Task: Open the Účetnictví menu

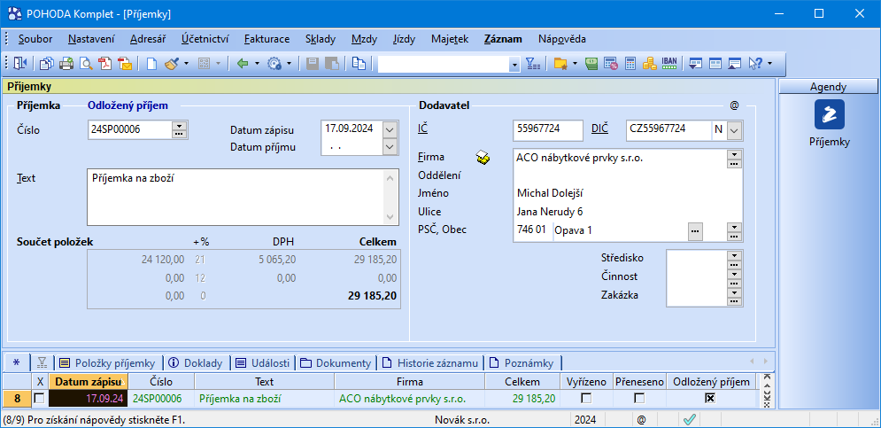Action: (x=205, y=39)
